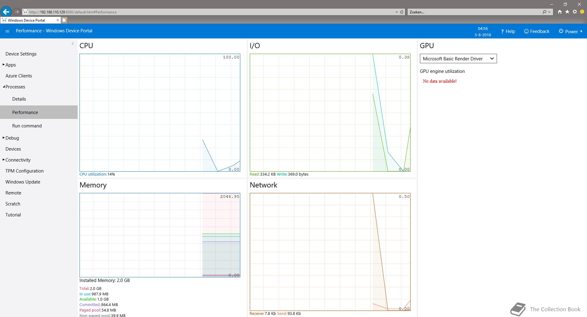The image size is (587, 317).
Task: Toggle the hamburger navigation menu
Action: click(x=7, y=31)
